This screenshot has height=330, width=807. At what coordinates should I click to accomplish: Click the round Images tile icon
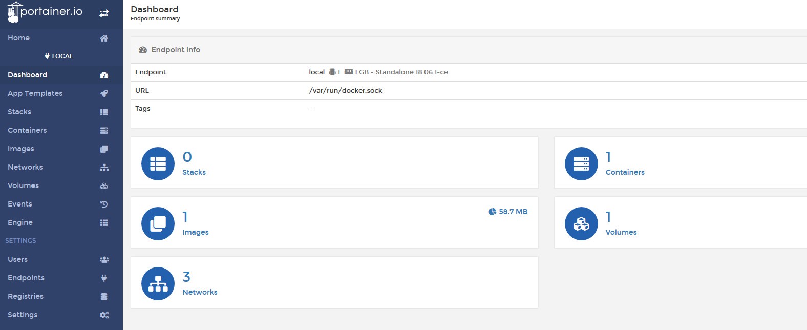tap(158, 224)
